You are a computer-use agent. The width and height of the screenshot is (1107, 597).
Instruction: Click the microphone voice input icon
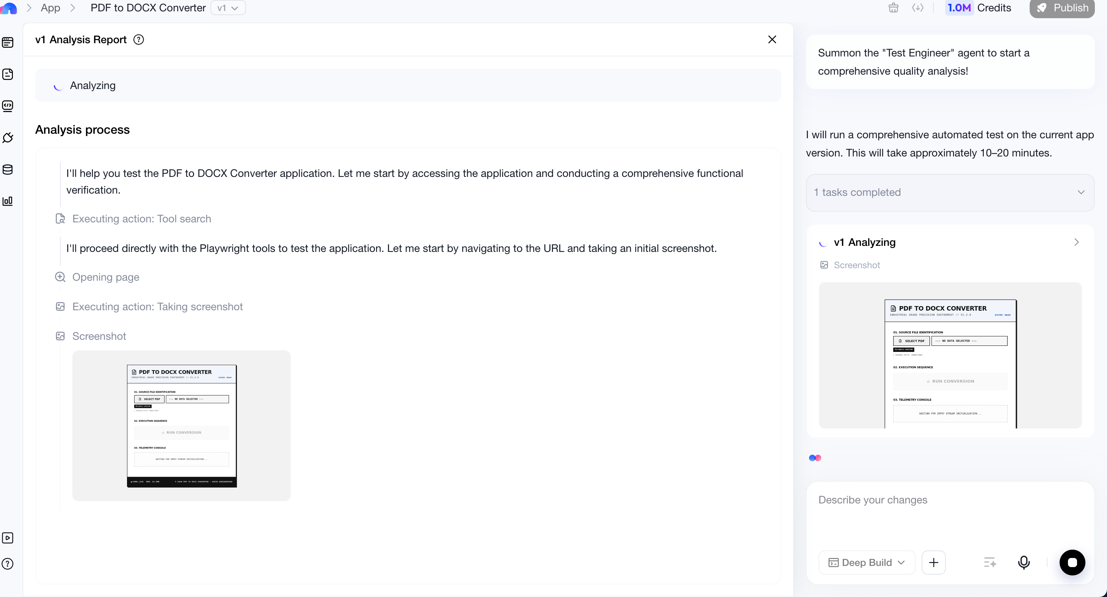click(x=1024, y=563)
